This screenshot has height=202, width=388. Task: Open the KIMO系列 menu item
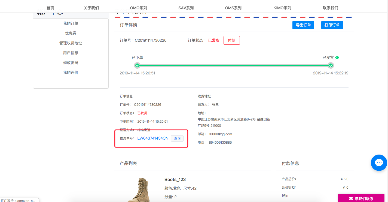coord(282,8)
